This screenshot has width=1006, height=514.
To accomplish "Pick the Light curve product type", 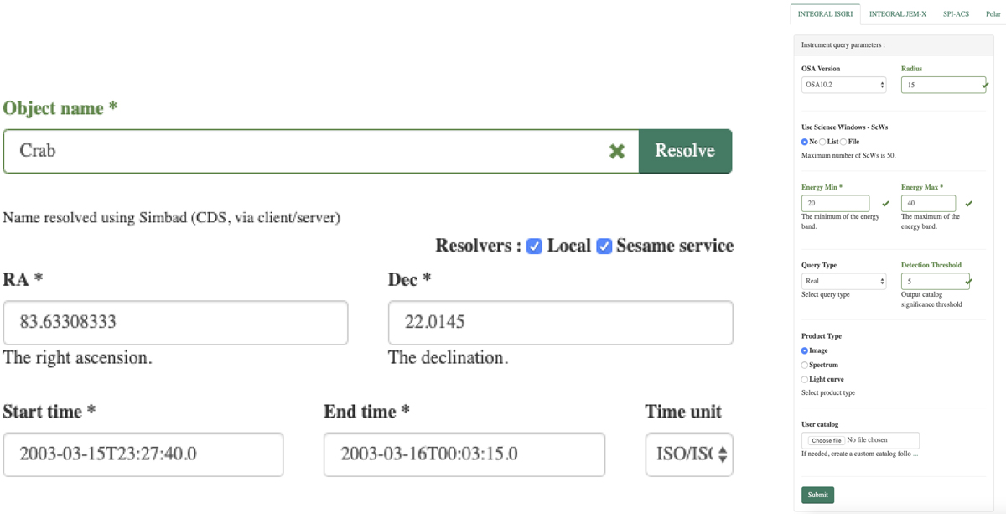I will [x=805, y=380].
